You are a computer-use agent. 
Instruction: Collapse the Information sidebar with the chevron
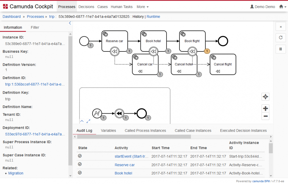[x=70, y=23]
